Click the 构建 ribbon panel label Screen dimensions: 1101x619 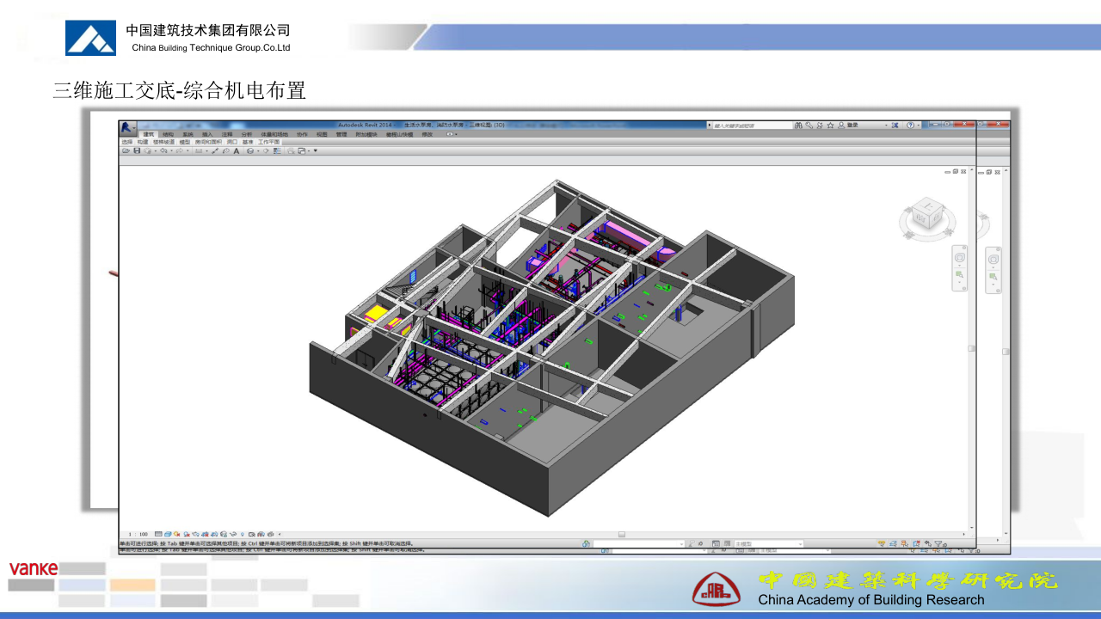[x=143, y=142]
